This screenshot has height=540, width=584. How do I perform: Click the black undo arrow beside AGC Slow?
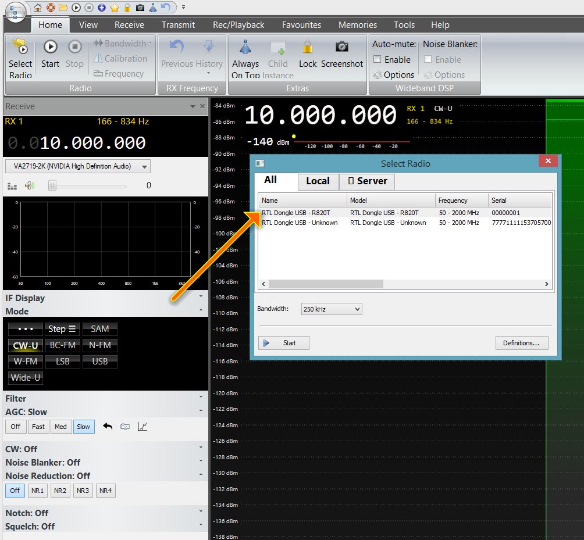point(108,427)
